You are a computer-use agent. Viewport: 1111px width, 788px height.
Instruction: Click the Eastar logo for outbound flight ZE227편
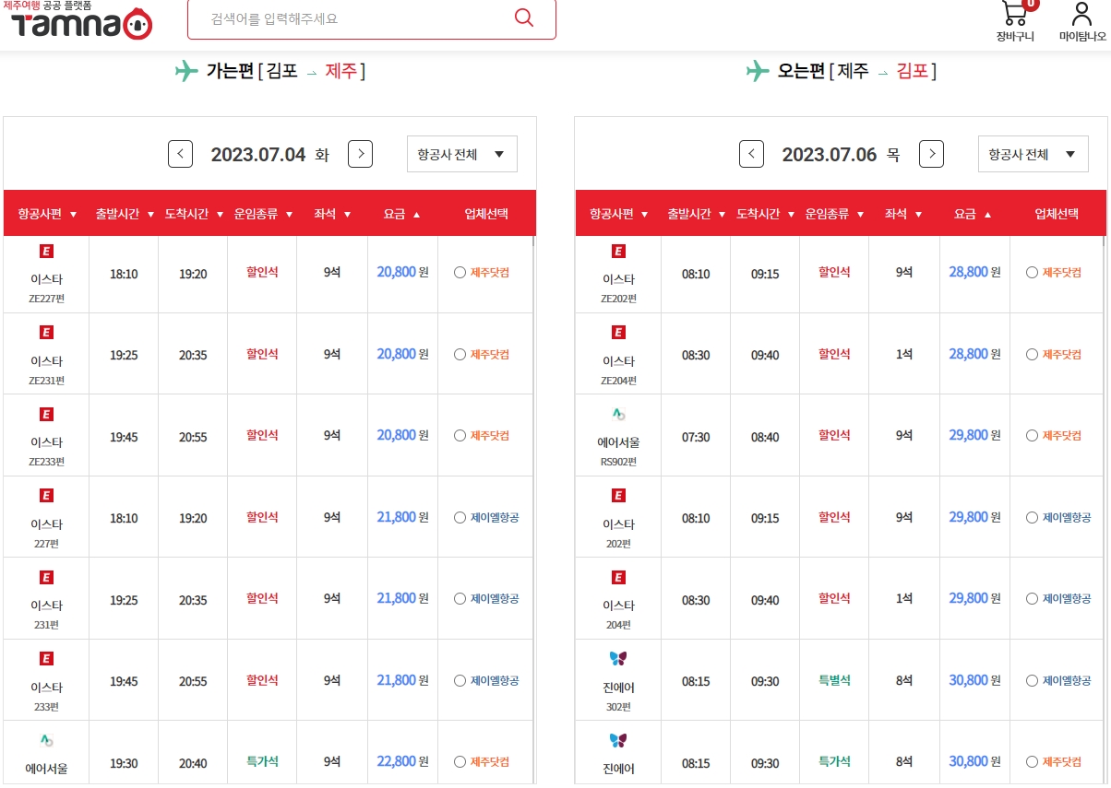[46, 251]
